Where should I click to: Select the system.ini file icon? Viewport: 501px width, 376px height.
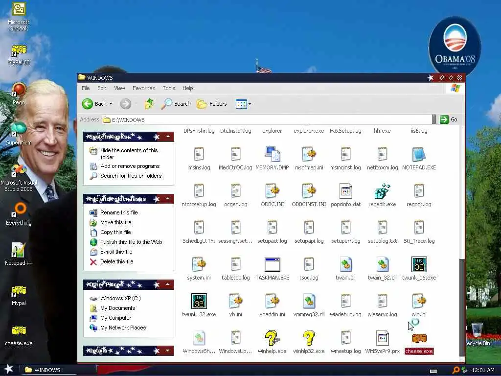coord(199,265)
